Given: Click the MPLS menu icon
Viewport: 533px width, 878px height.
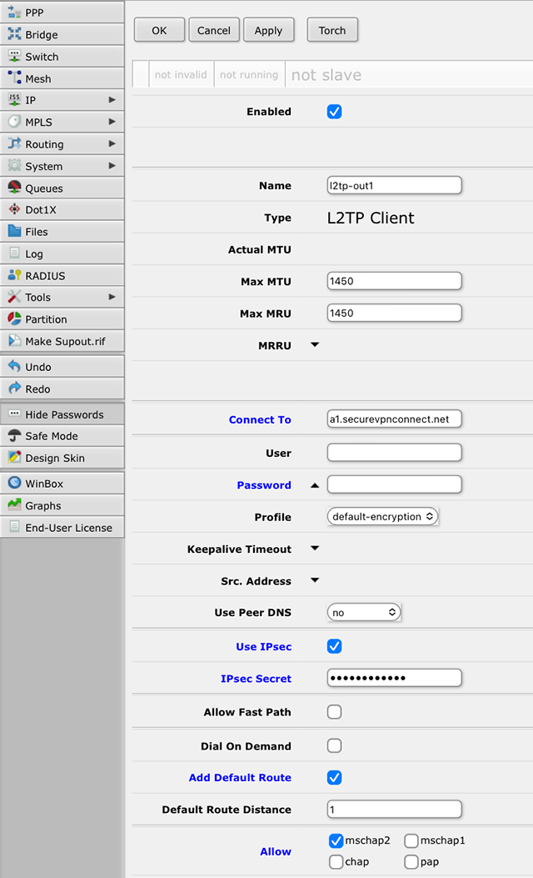Looking at the screenshot, I should [14, 122].
